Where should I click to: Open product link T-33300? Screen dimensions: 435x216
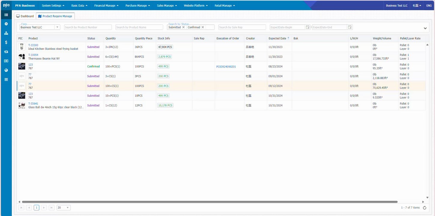click(33, 45)
